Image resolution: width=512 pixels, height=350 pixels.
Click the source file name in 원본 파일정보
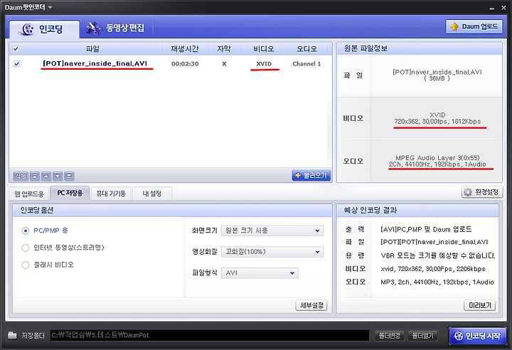point(437,73)
